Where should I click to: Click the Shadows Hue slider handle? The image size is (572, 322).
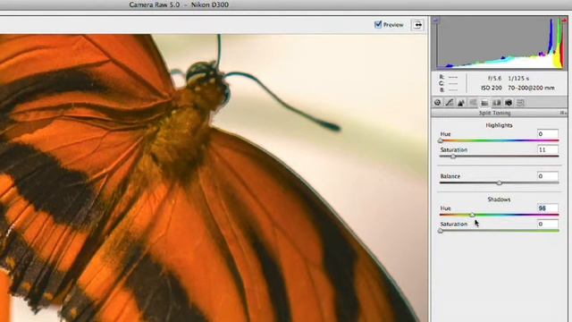(x=473, y=215)
